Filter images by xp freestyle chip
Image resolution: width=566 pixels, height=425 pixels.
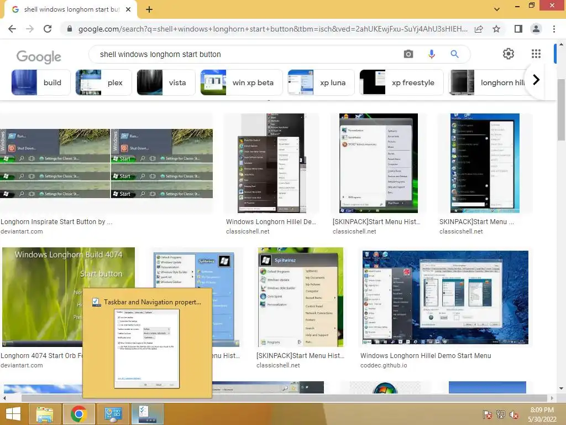point(401,82)
